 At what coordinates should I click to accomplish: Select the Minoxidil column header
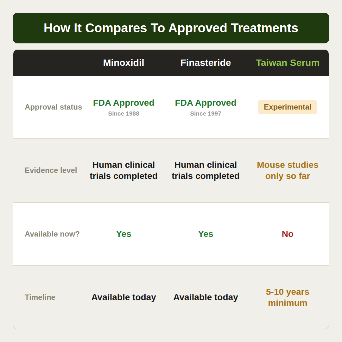123,63
